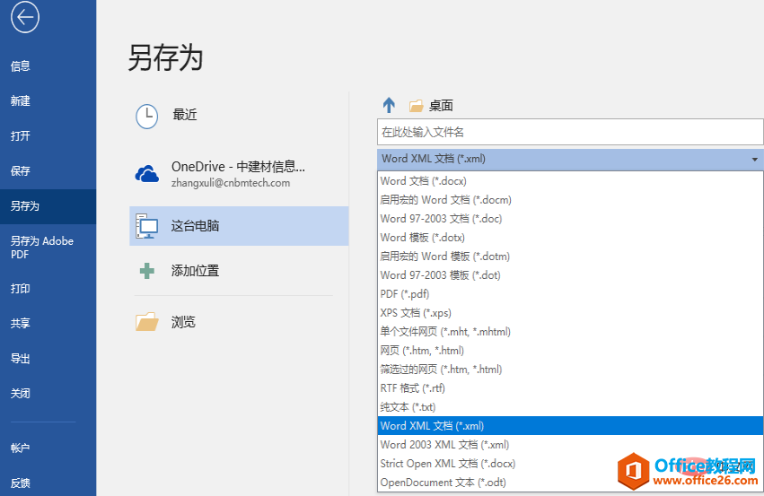Choose RTF 格式 (*.rtf)
764x496 pixels.
(570, 388)
